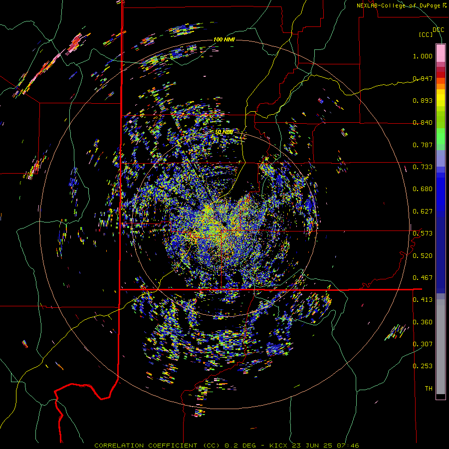Click the 07:46 timestamp text

pyautogui.click(x=348, y=446)
